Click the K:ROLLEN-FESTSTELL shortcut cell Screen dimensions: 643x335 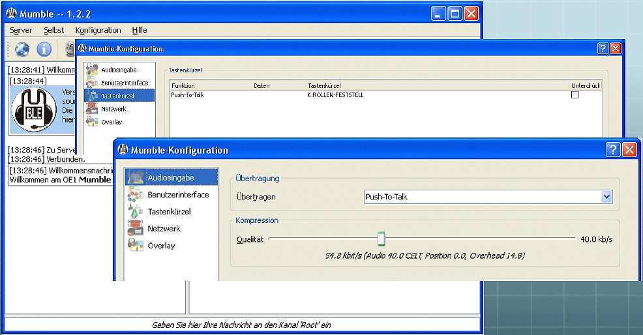click(x=335, y=95)
